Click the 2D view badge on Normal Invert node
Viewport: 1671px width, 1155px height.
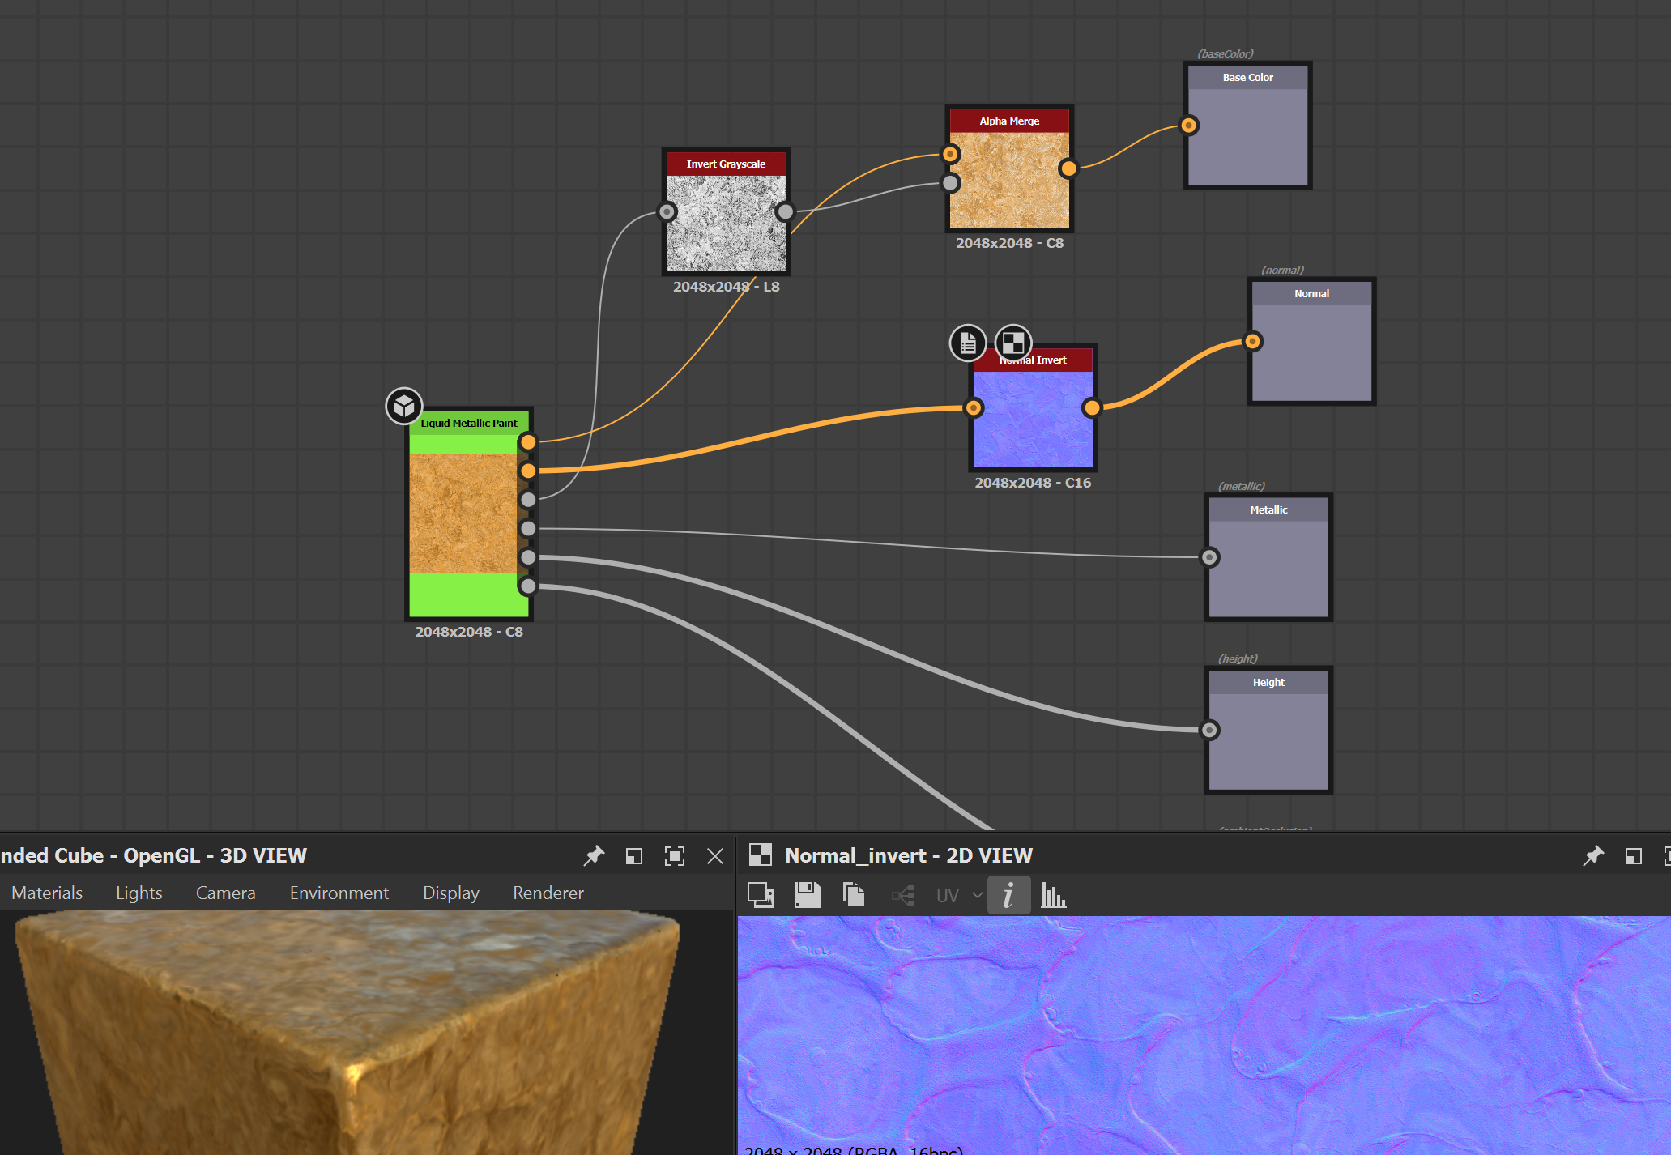1013,343
